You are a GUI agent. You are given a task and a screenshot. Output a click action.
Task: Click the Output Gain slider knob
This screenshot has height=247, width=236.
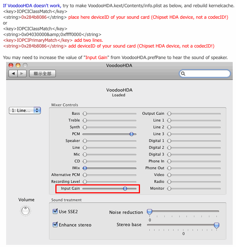169,113
